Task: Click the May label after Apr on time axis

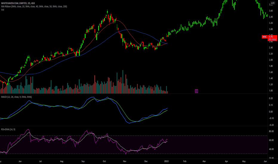Action: (x=244, y=161)
